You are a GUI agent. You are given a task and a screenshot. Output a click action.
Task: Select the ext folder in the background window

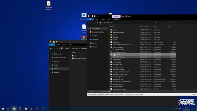click(75, 56)
